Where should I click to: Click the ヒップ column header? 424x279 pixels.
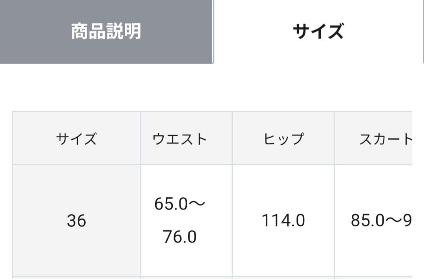[283, 139]
